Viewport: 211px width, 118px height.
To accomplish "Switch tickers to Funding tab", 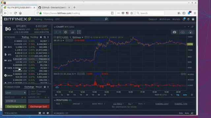I will (x=34, y=37).
